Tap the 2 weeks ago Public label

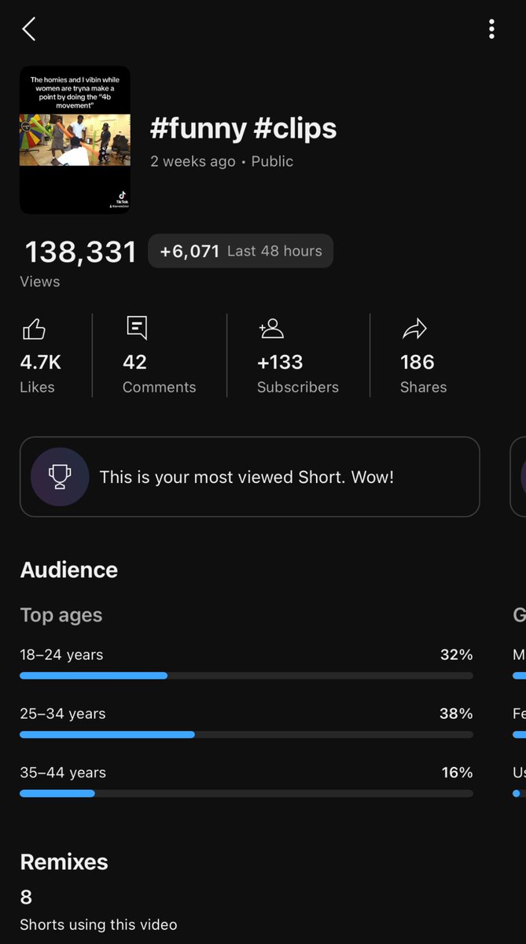click(222, 161)
